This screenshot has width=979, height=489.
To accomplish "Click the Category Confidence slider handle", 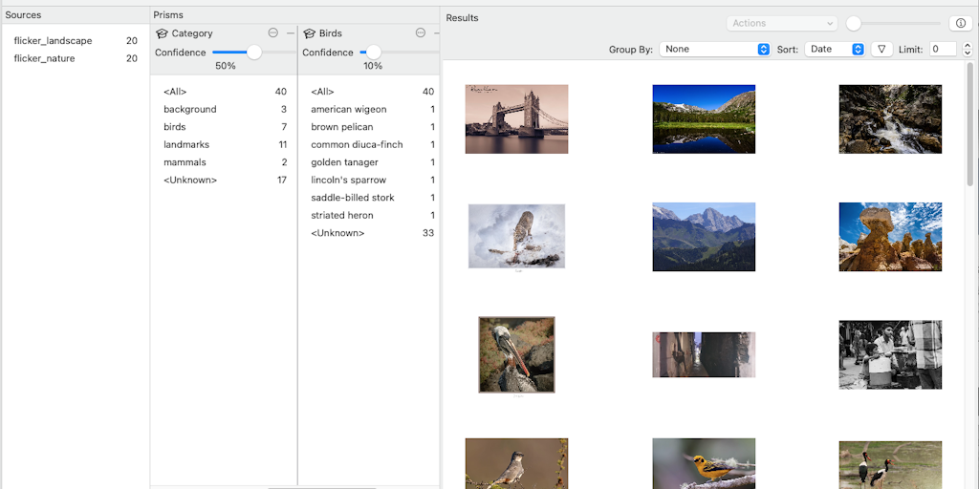I will tap(253, 53).
